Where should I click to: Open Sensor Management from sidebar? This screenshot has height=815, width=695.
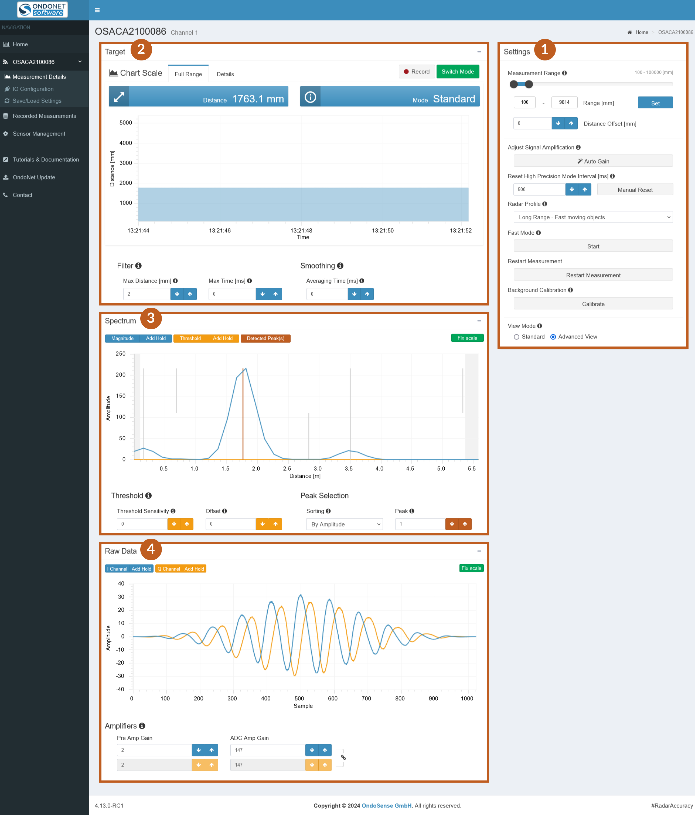(x=39, y=134)
